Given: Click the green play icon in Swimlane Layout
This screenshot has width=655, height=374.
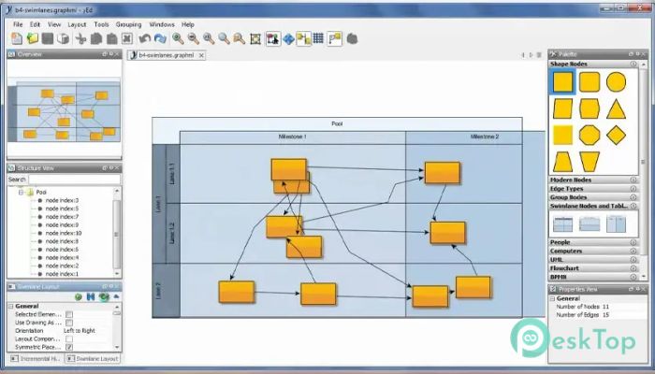Looking at the screenshot, I should [x=78, y=296].
